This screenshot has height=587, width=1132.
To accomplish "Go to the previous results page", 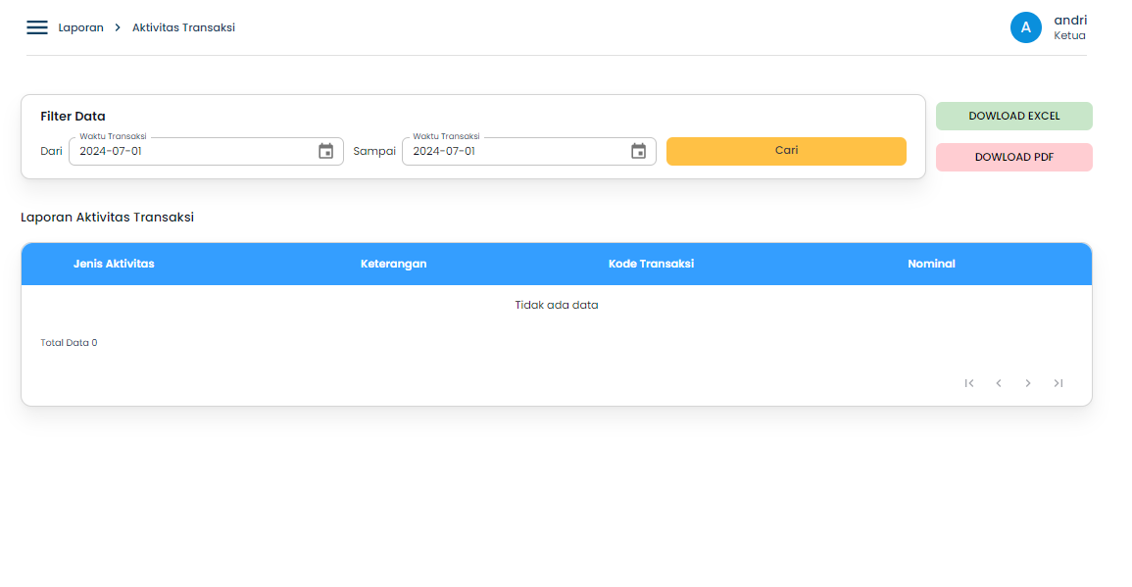I will point(999,383).
